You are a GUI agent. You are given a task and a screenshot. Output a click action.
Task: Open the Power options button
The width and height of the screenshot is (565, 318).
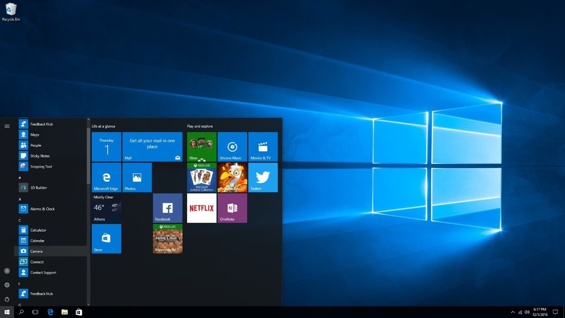tap(7, 299)
